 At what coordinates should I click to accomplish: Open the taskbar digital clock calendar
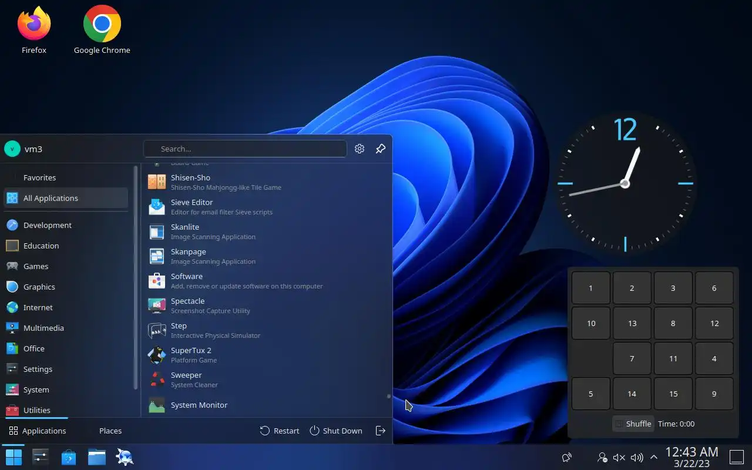(x=691, y=457)
